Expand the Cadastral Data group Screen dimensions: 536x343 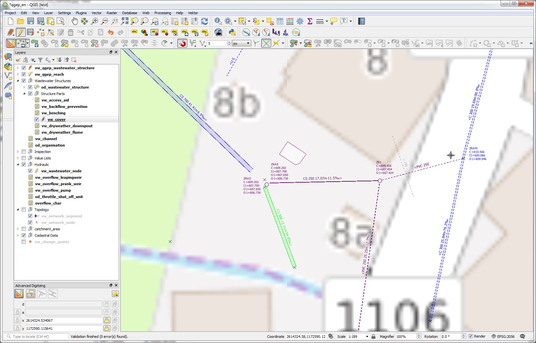click(x=18, y=235)
